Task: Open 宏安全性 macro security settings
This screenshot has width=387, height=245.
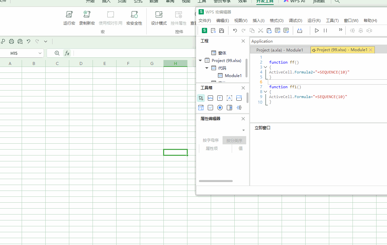Action: click(134, 18)
